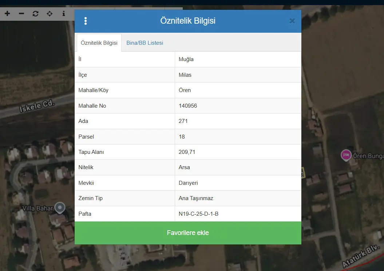Viewport: 384px width, 271px height.
Task: Click the Parsel value 18
Action: pyautogui.click(x=182, y=137)
